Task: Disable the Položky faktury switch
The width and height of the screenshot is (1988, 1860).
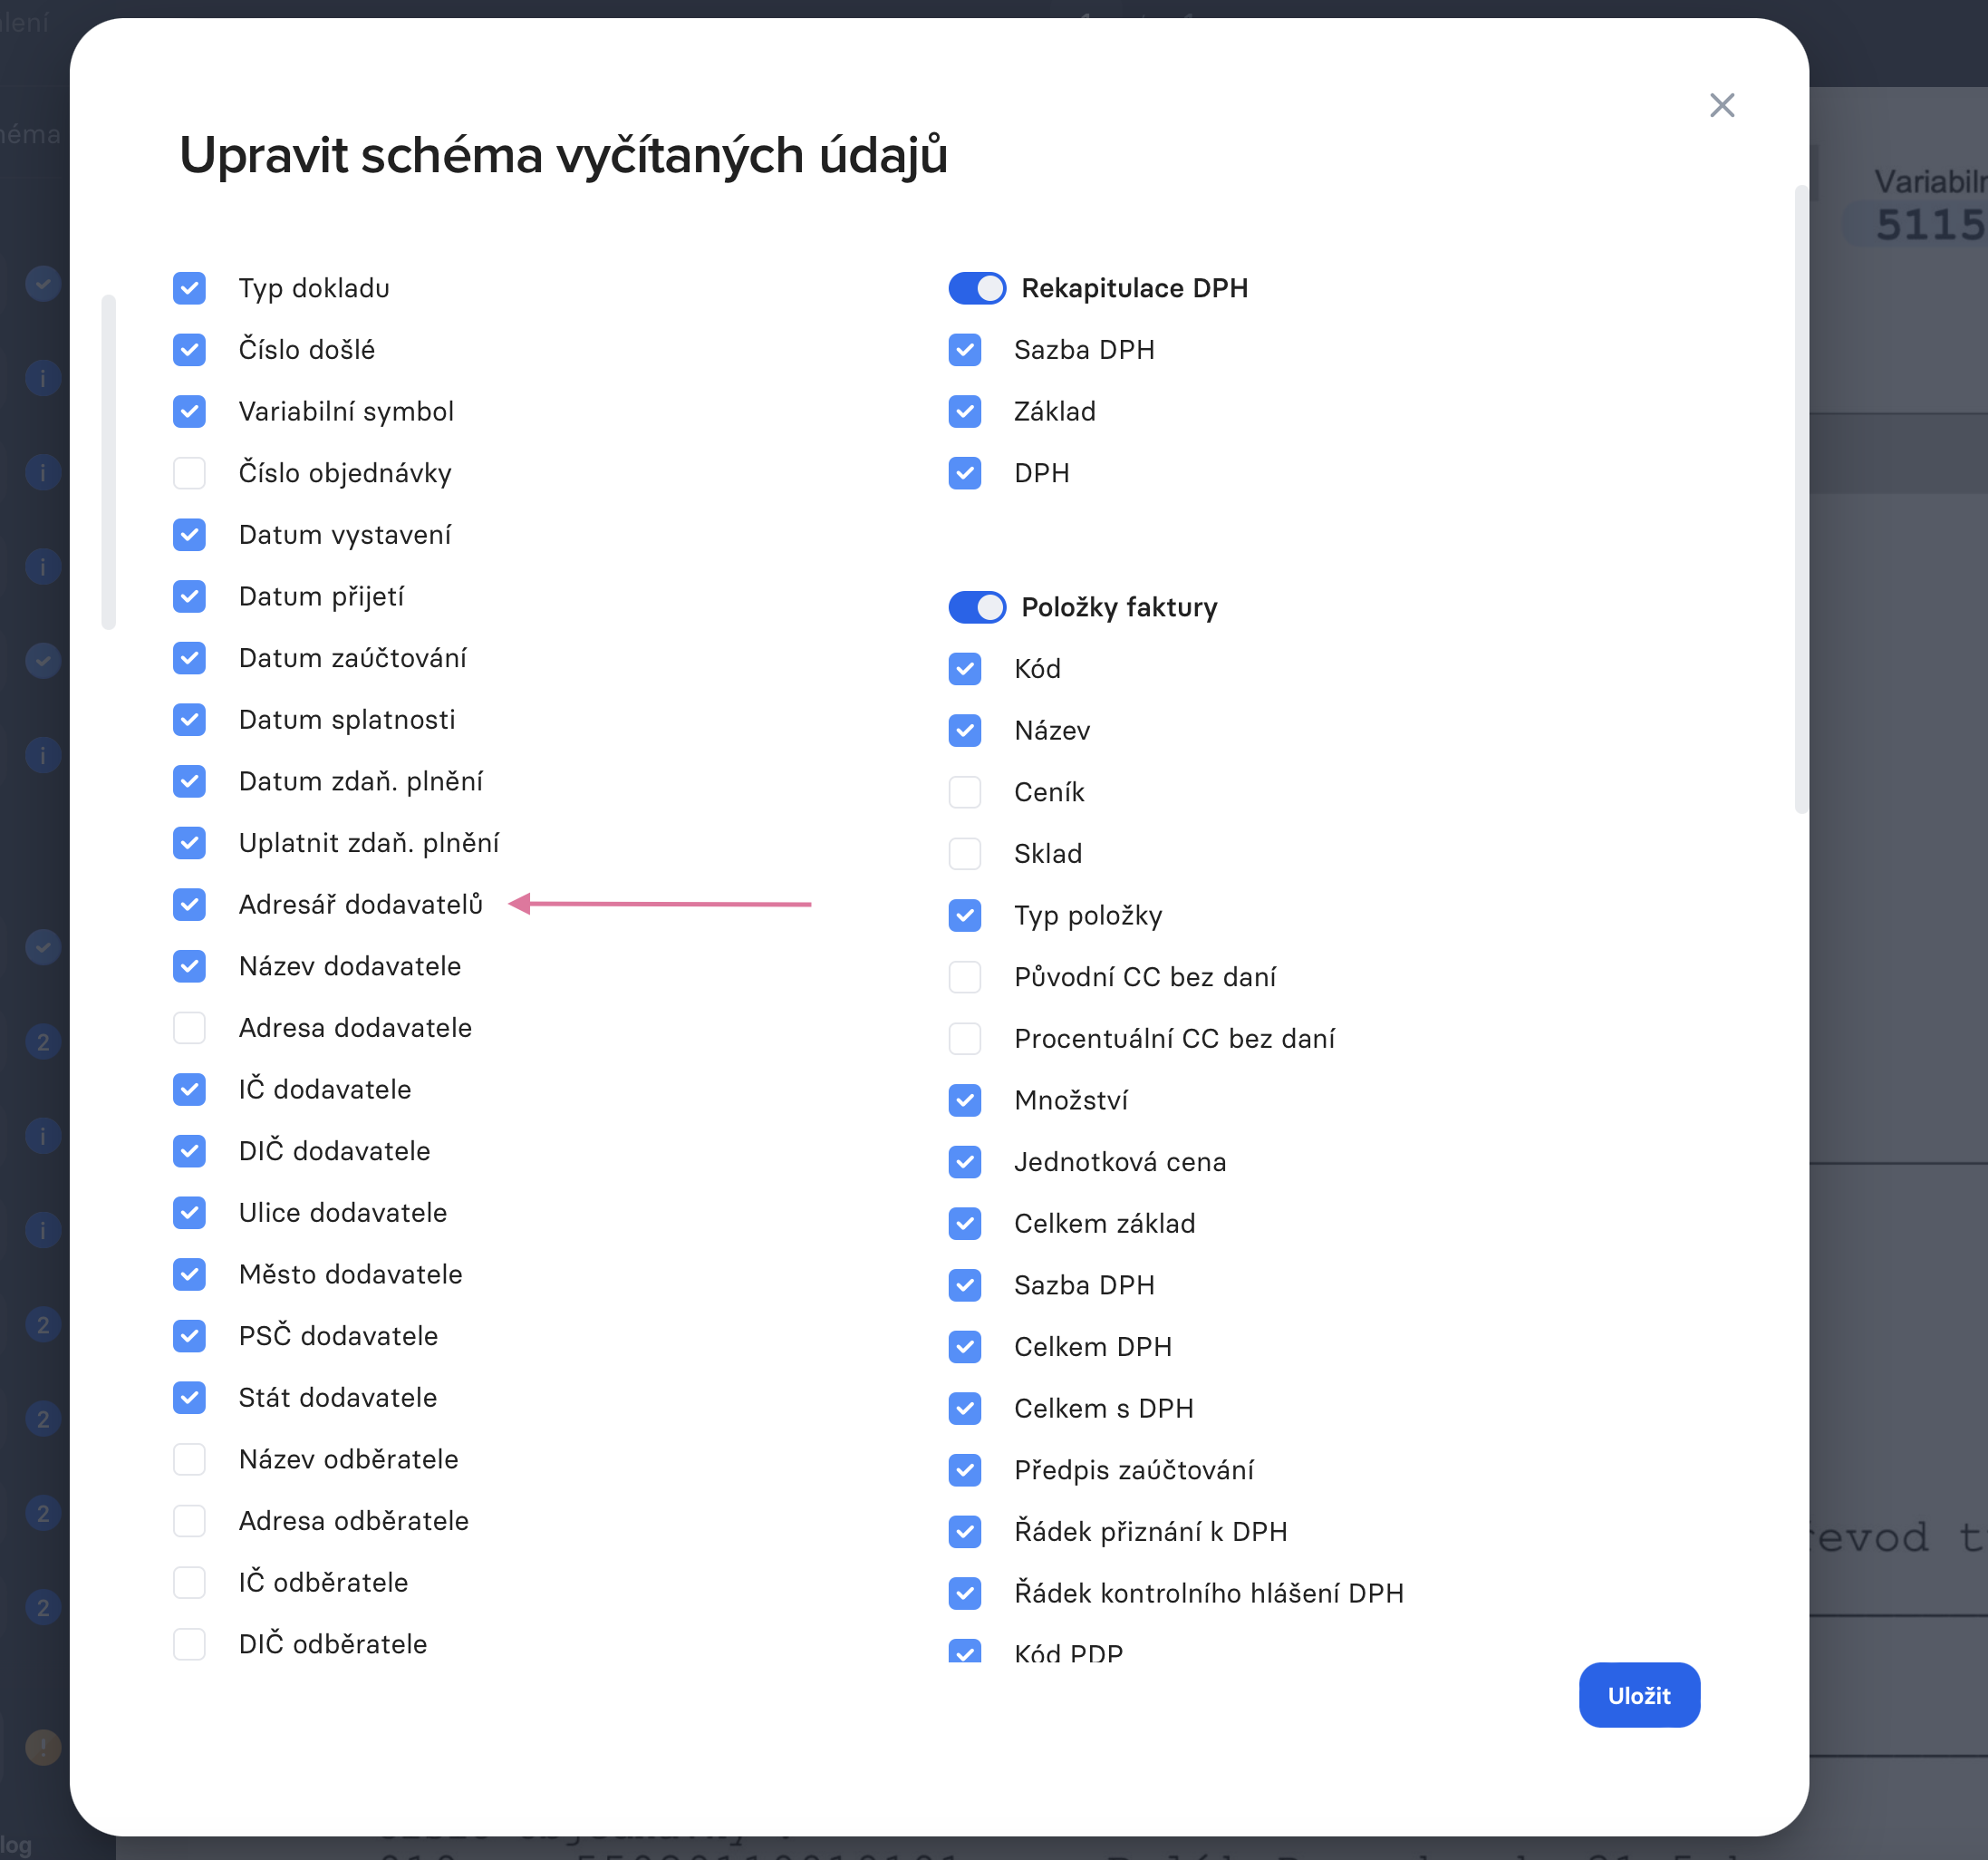Action: click(x=977, y=607)
